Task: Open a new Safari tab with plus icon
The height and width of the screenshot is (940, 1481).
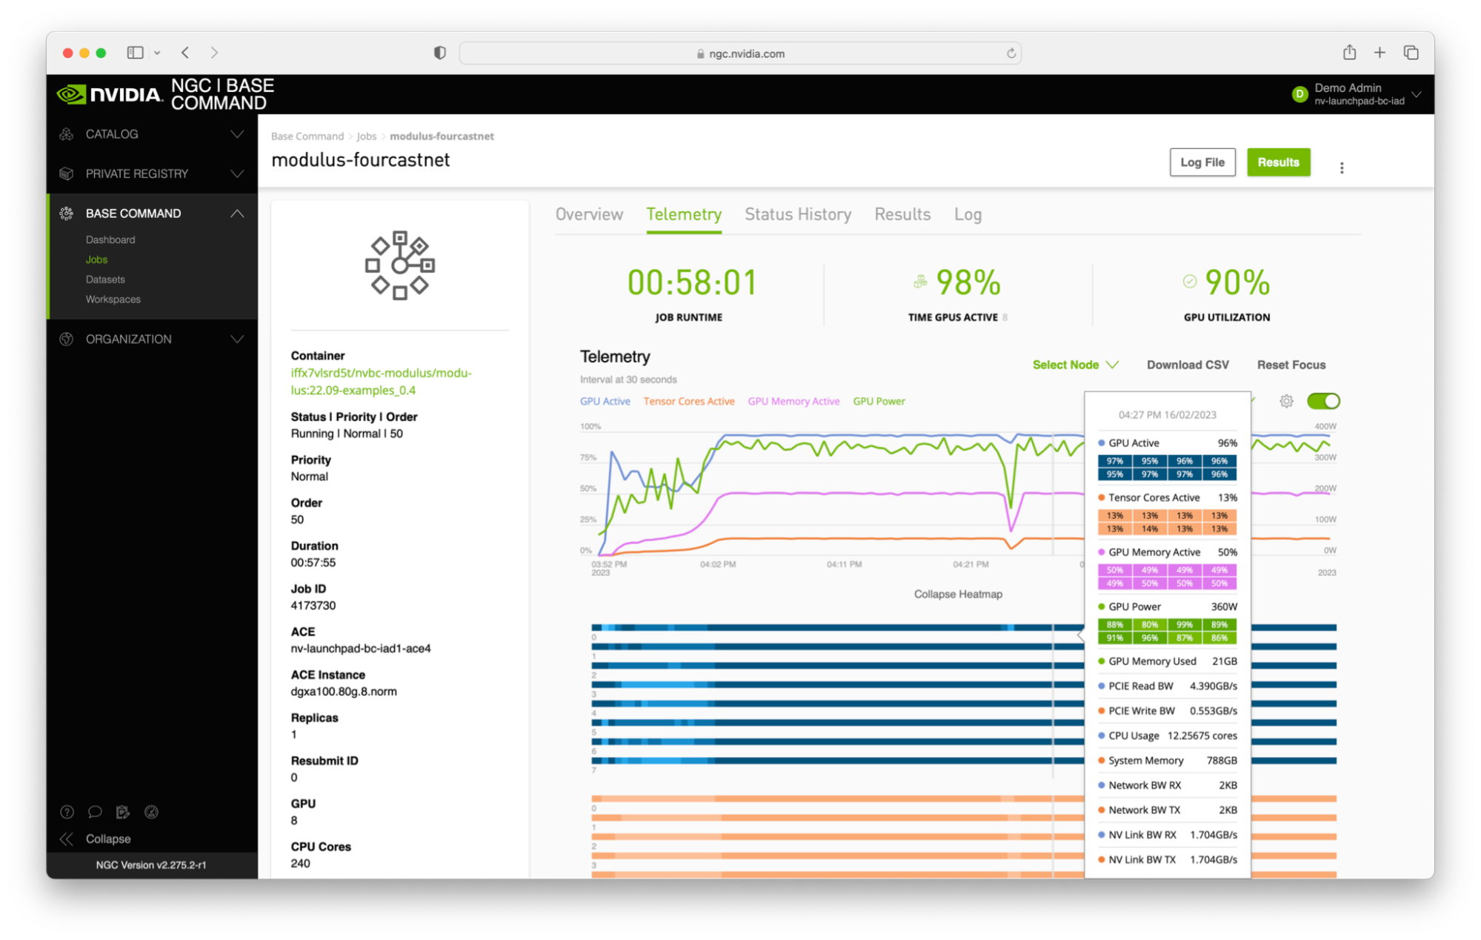Action: (1380, 53)
